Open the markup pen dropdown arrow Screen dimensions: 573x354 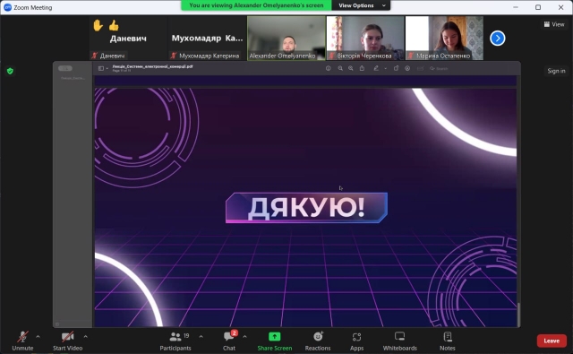pyautogui.click(x=385, y=69)
